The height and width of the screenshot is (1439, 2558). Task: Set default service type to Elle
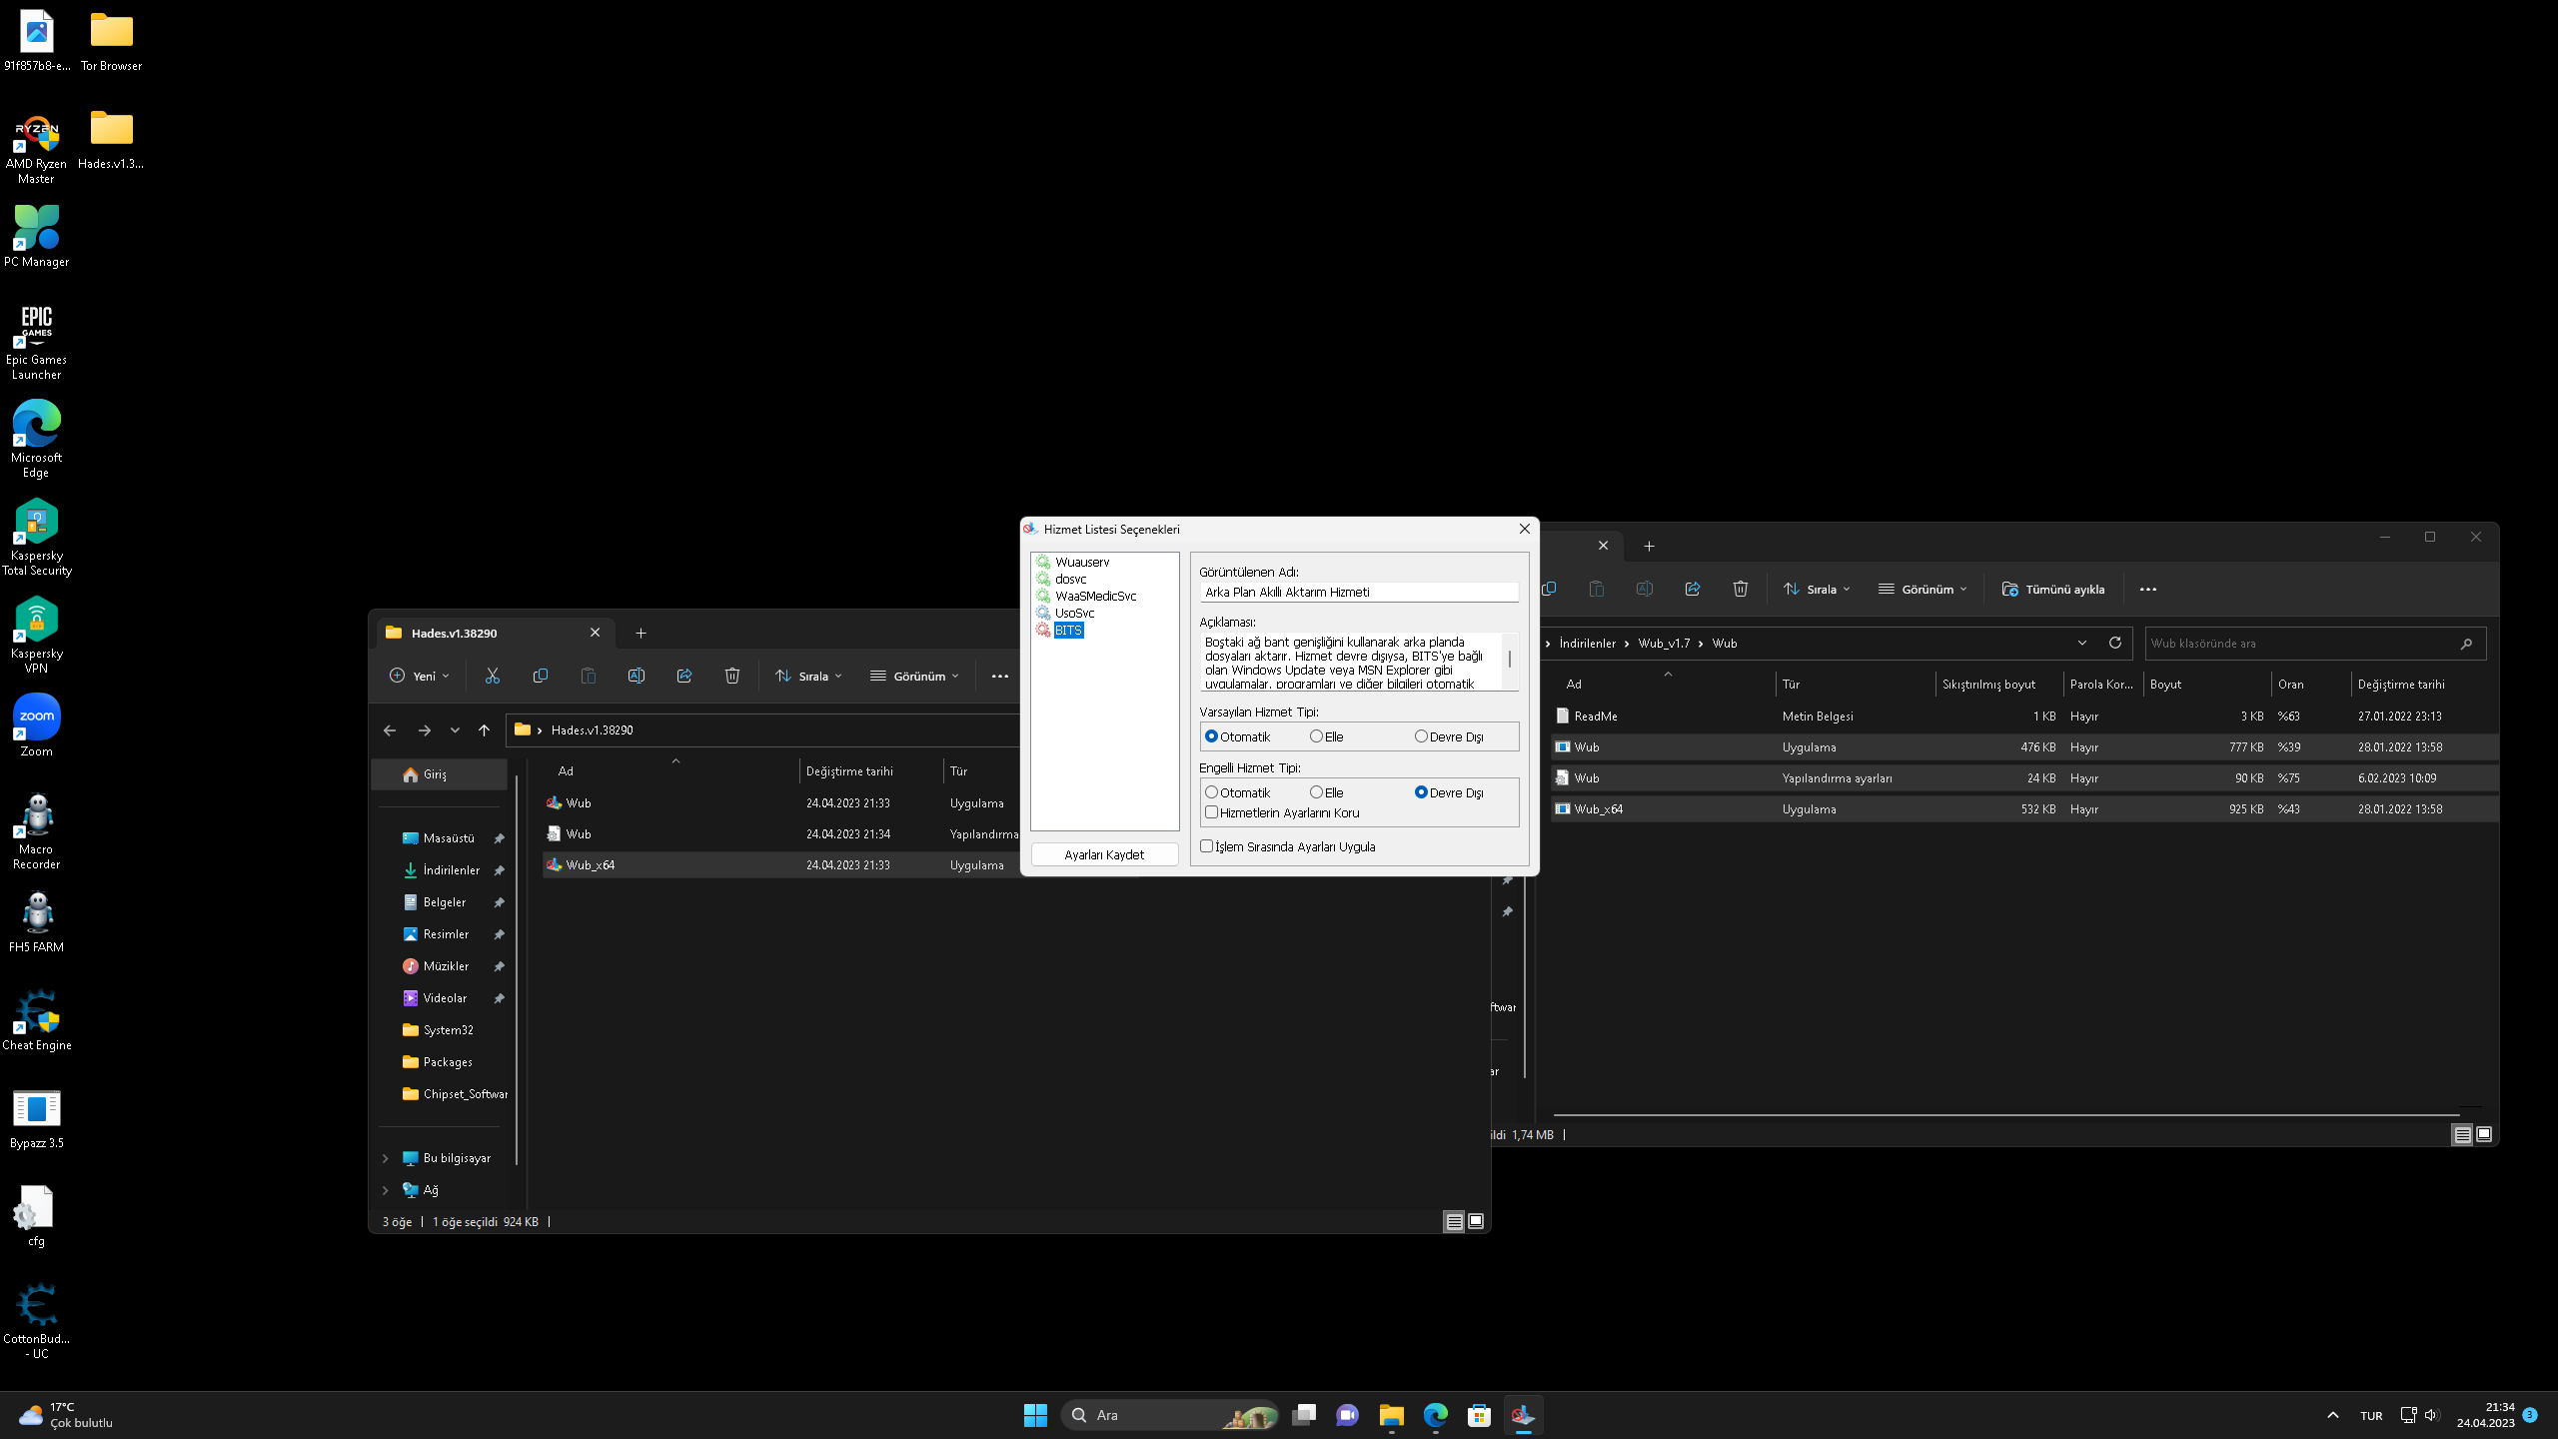[1326, 736]
